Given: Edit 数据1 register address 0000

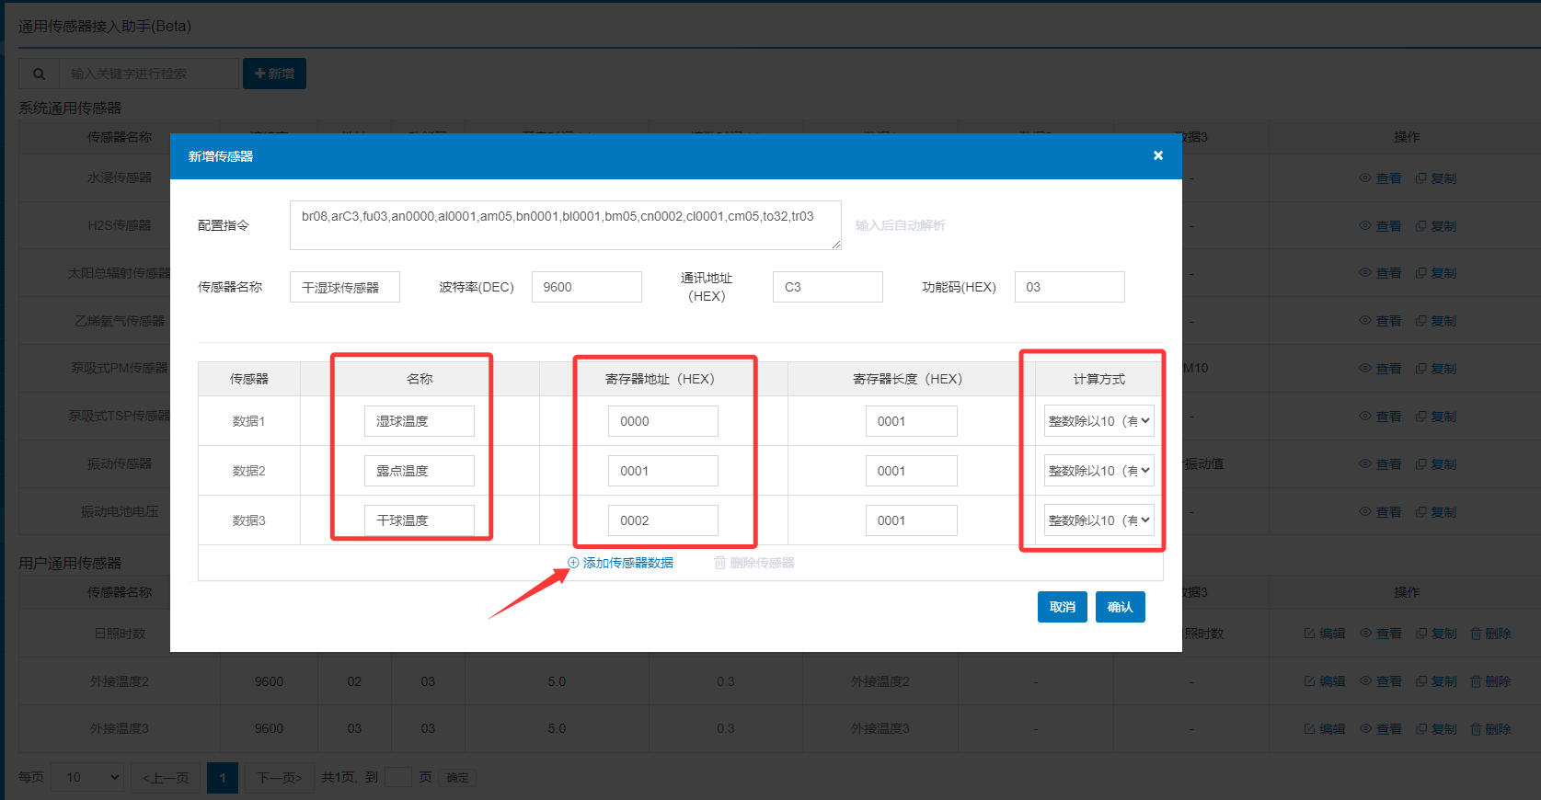Looking at the screenshot, I should tap(663, 421).
